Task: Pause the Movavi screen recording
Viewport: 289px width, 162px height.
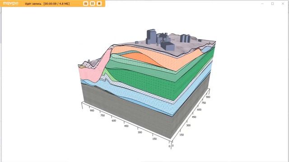Action: click(92, 4)
